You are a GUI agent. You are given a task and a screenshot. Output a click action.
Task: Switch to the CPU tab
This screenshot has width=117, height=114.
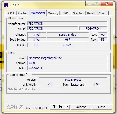click(11, 13)
